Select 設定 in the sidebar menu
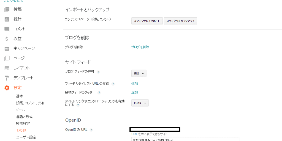Screen dimensions: 282x141 [18, 88]
